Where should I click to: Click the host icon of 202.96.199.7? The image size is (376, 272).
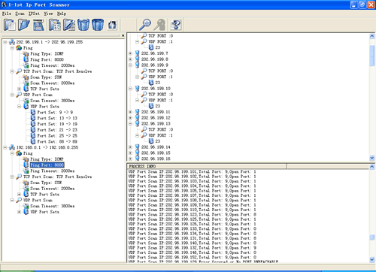137,53
